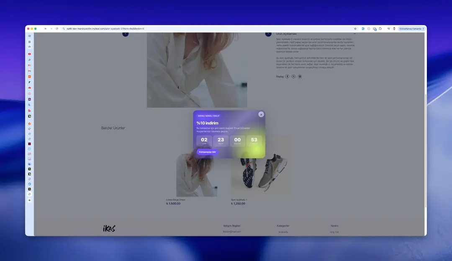Collapse the Ürün Açıklaması section

point(354,34)
